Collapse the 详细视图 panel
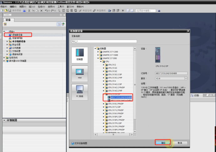Screen dimensions: 216x152 [4, 120]
